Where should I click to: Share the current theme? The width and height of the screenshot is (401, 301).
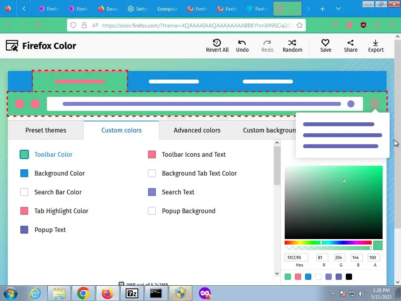(350, 46)
